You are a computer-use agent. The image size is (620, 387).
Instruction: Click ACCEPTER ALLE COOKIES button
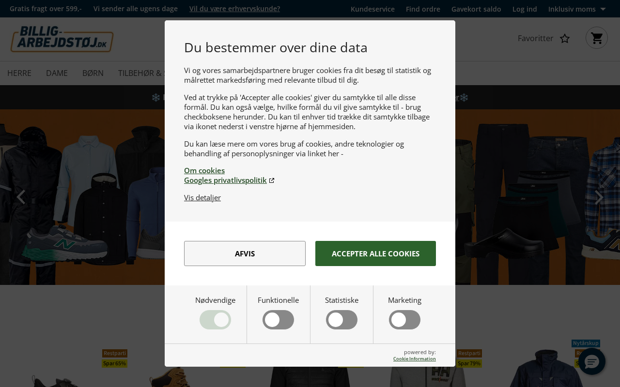pyautogui.click(x=375, y=253)
